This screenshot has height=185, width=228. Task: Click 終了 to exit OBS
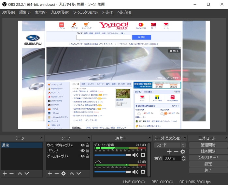point(208,170)
